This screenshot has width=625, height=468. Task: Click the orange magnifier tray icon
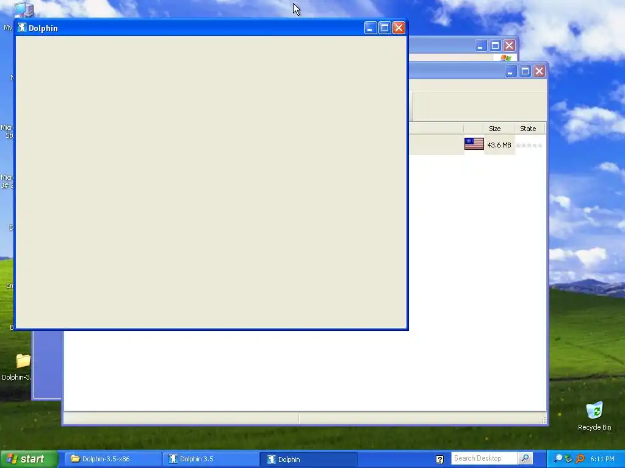tap(580, 458)
